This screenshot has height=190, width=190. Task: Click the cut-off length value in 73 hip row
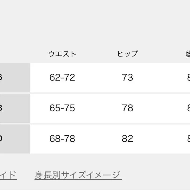188,77
